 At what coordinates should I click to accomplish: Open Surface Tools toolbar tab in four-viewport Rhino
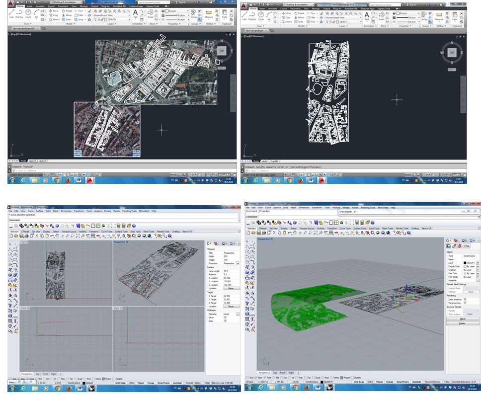point(121,232)
